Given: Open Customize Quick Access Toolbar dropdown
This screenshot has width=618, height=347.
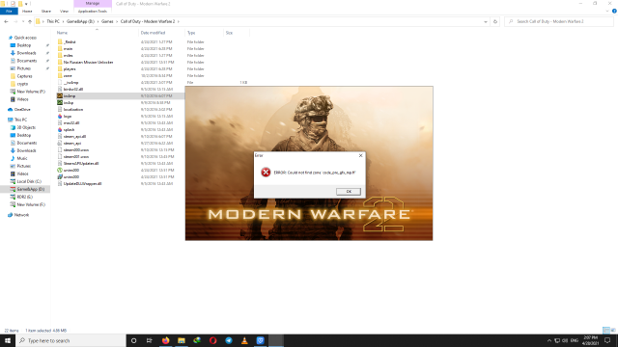Looking at the screenshot, I should point(26,4).
